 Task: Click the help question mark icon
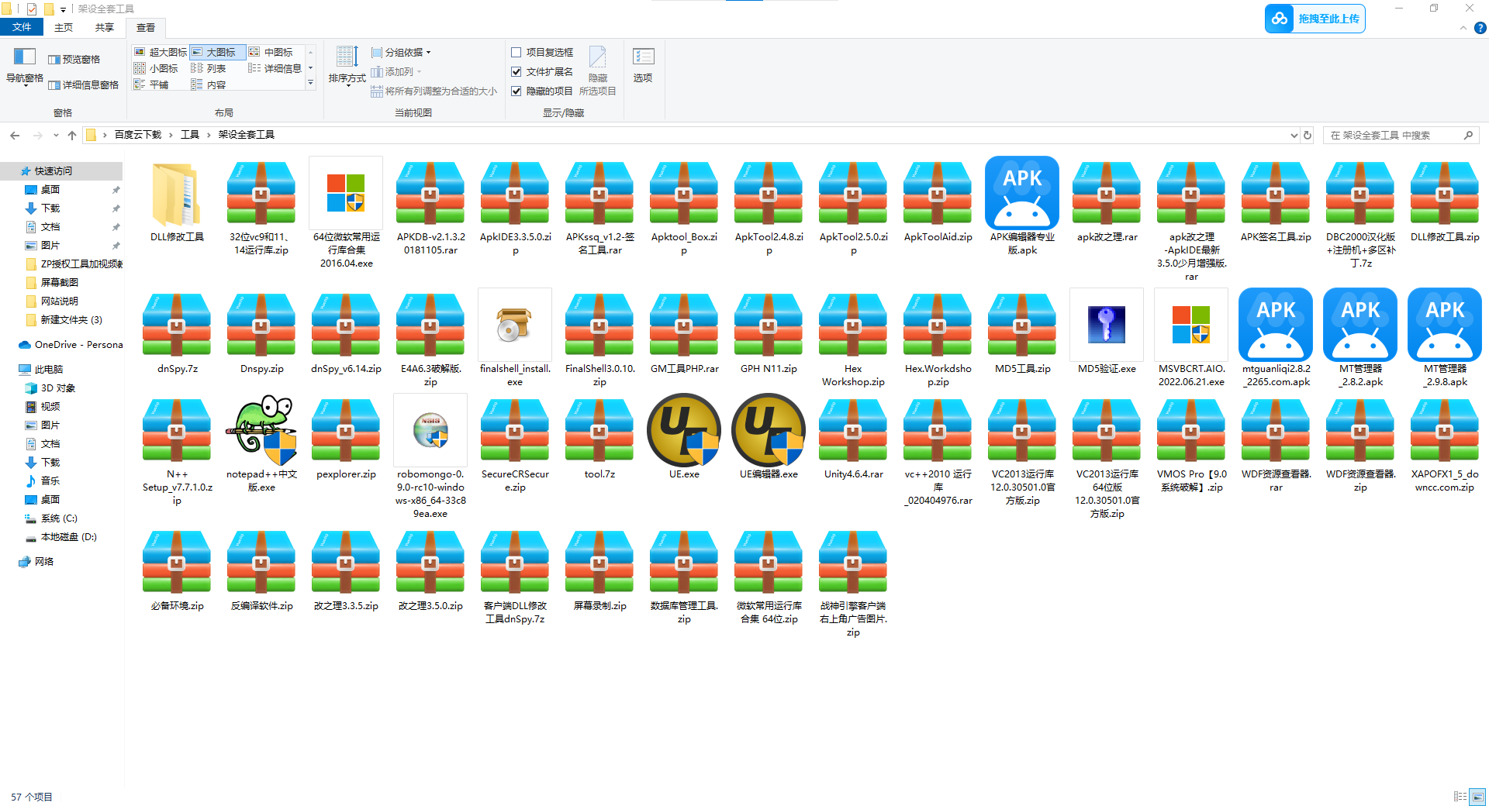click(x=1480, y=28)
